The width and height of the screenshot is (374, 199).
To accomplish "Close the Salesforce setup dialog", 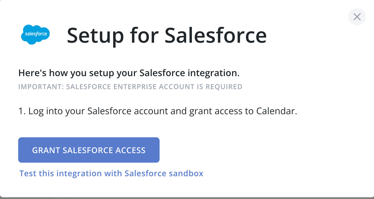I will point(357,17).
